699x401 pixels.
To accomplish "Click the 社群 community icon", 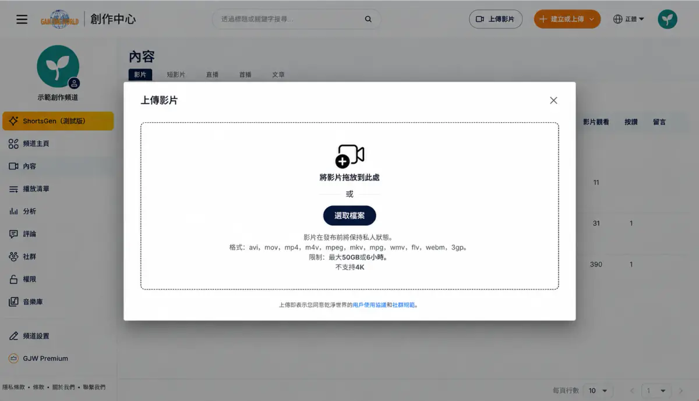I will (x=13, y=257).
